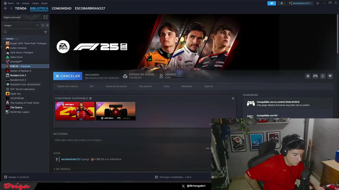339x190 pixels.
Task: Open the game settings gear icon
Action: [308, 76]
